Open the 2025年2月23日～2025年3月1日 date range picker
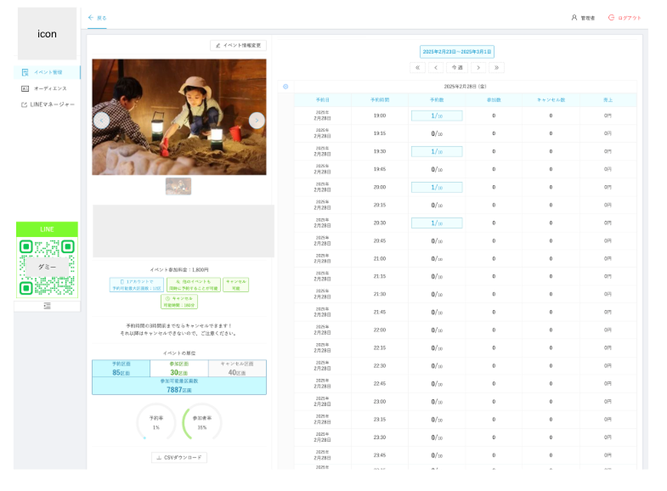Viewport: 667px width, 491px height. click(x=457, y=52)
